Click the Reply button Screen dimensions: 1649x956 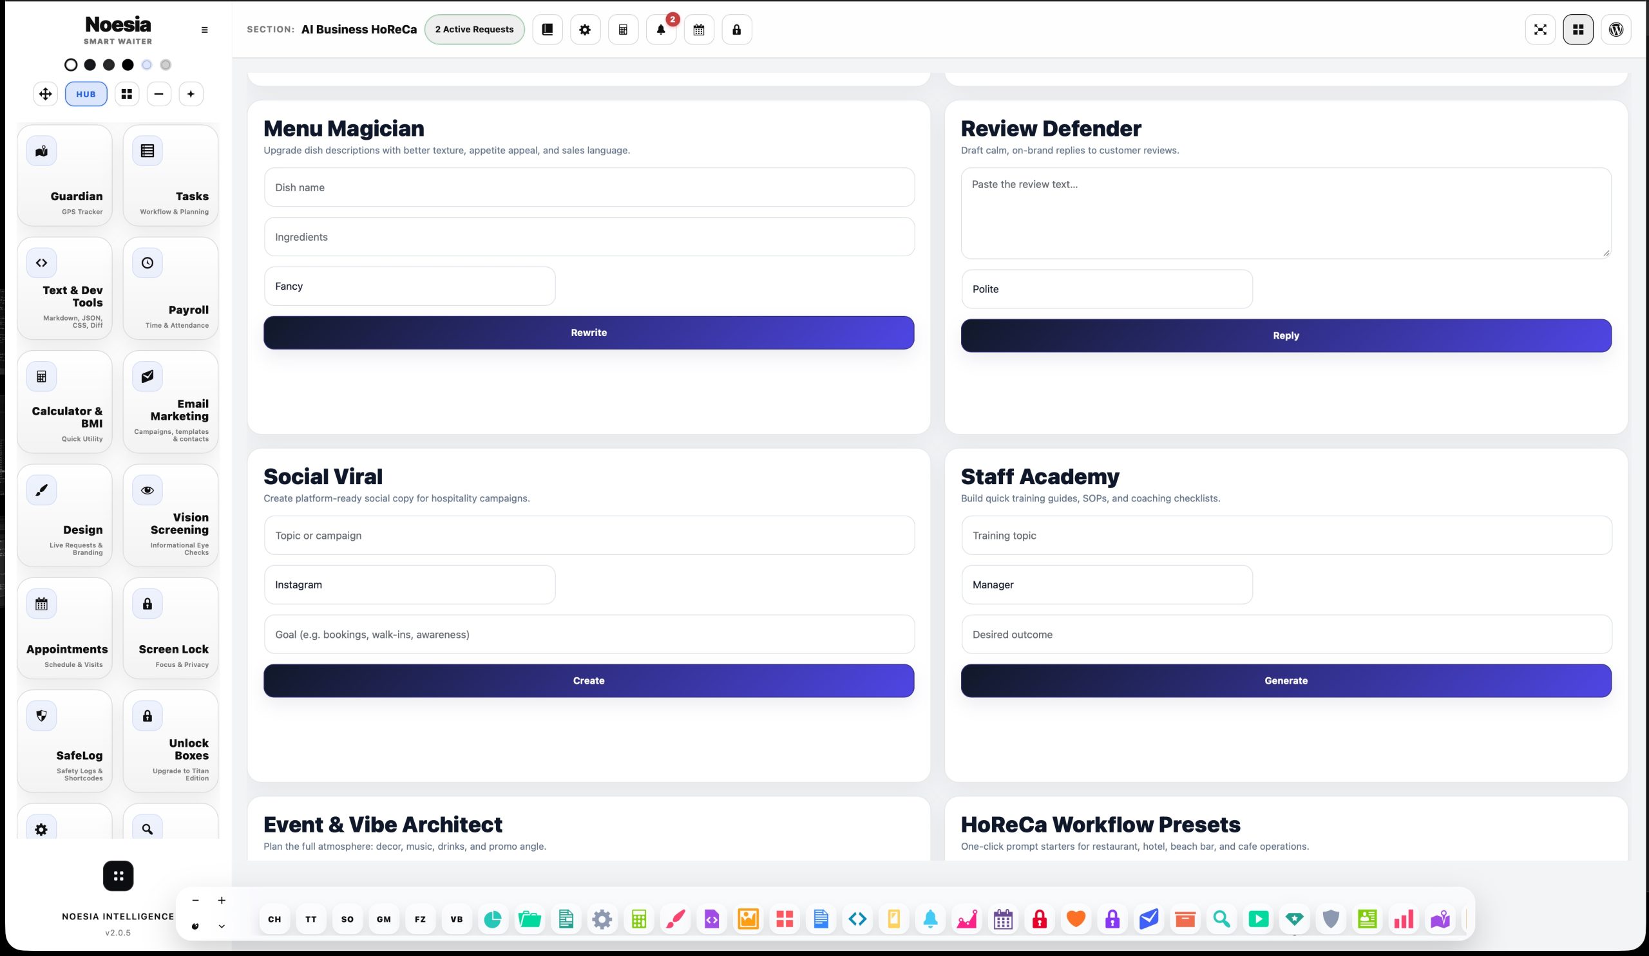(1286, 335)
